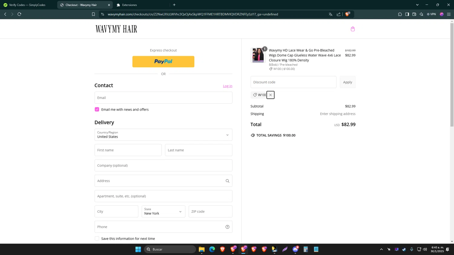Click the City field
Screen dimensions: 454x255
click(x=116, y=211)
